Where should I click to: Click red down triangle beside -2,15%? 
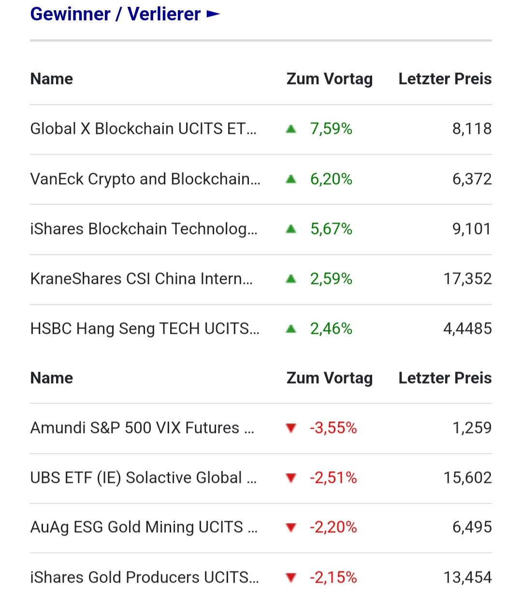pos(291,577)
